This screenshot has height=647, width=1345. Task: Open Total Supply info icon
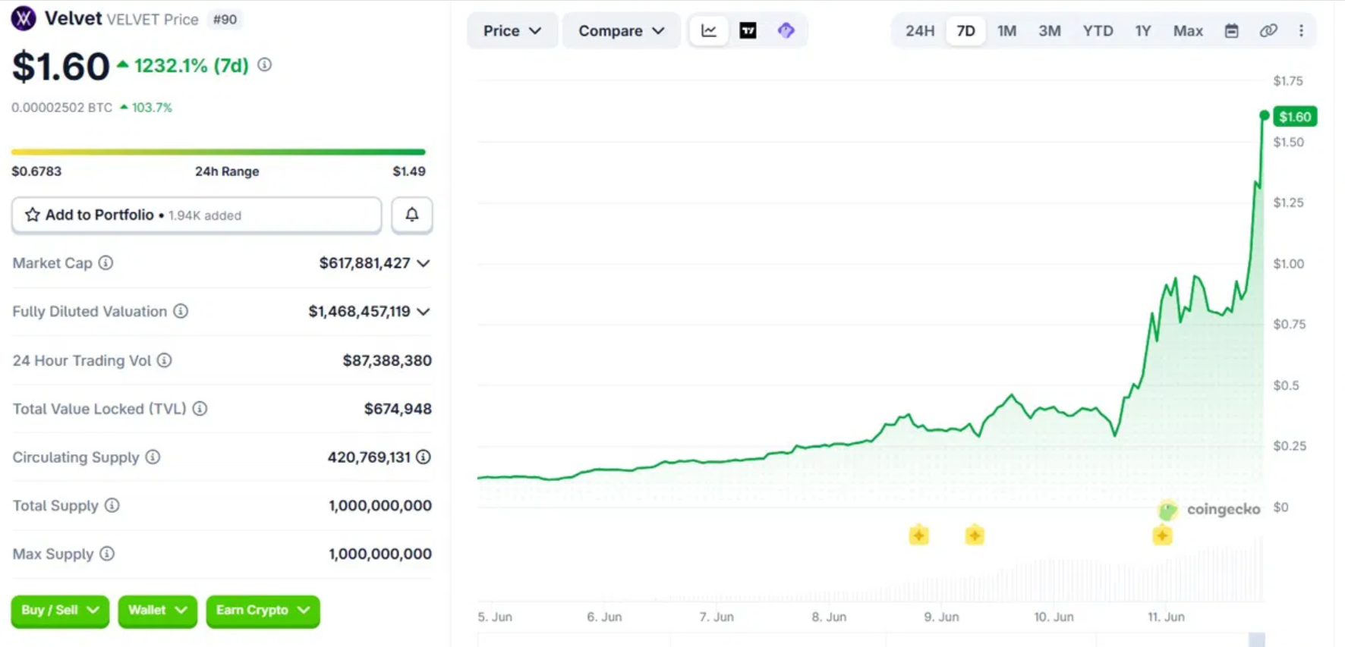112,505
